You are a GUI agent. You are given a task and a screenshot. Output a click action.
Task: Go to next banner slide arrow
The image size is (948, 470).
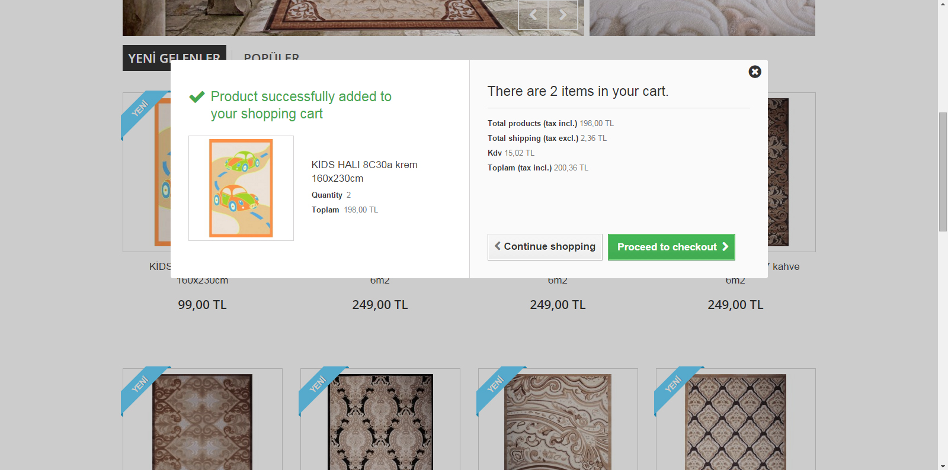pos(563,15)
